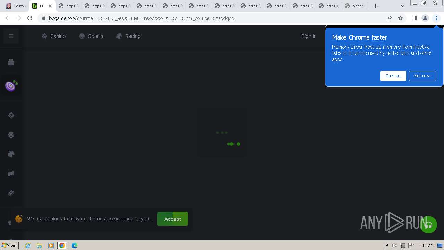The height and width of the screenshot is (250, 444).
Task: Click the Sign in link
Action: click(x=309, y=36)
